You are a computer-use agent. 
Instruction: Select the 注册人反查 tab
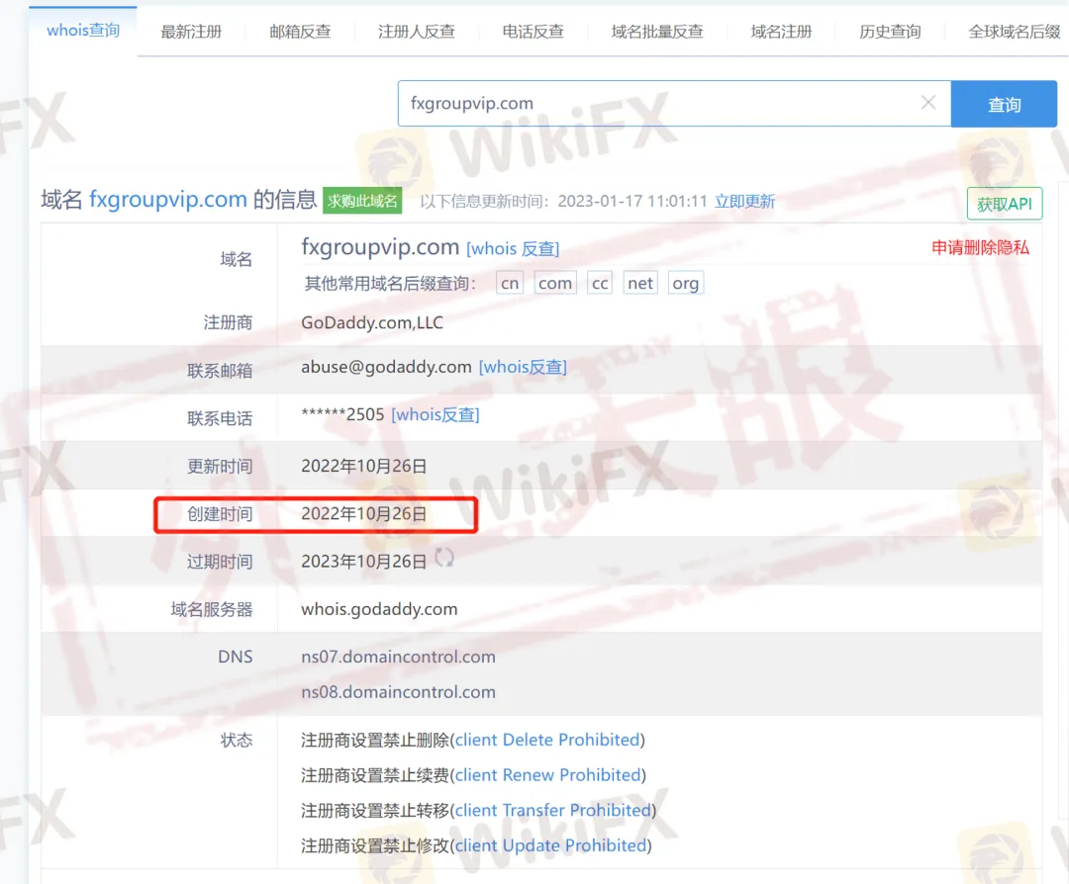tap(417, 32)
